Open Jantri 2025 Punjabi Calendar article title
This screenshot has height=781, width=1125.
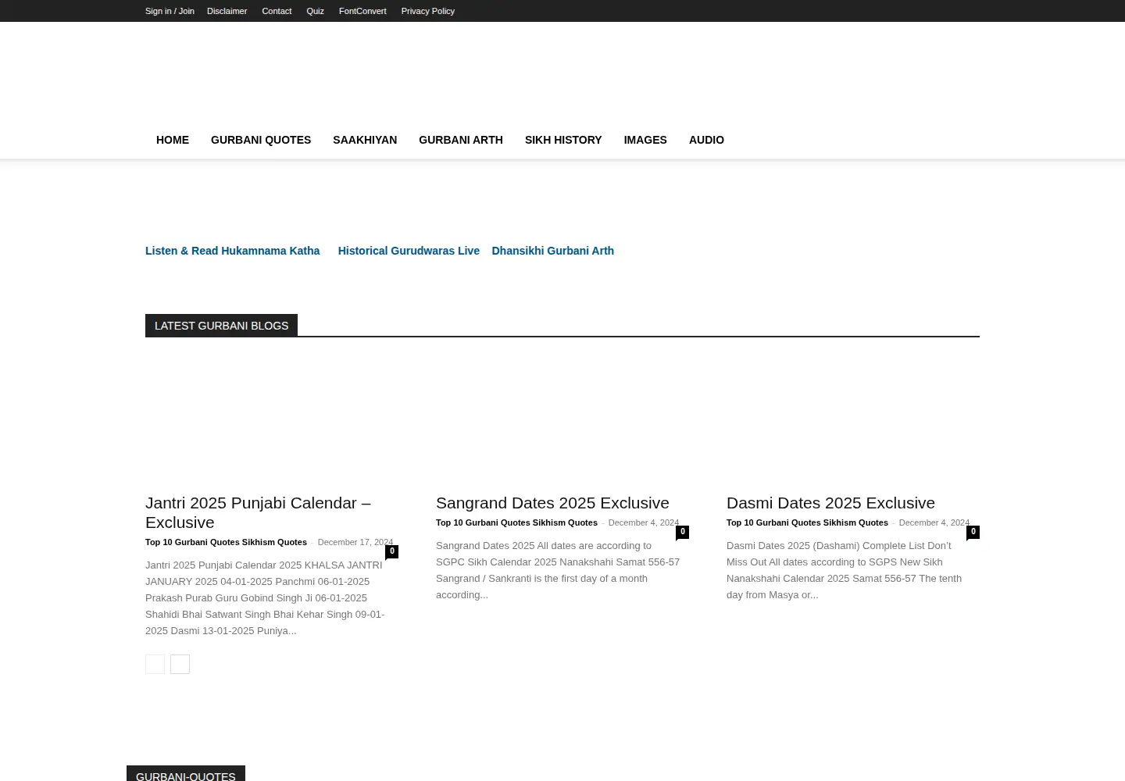click(258, 512)
